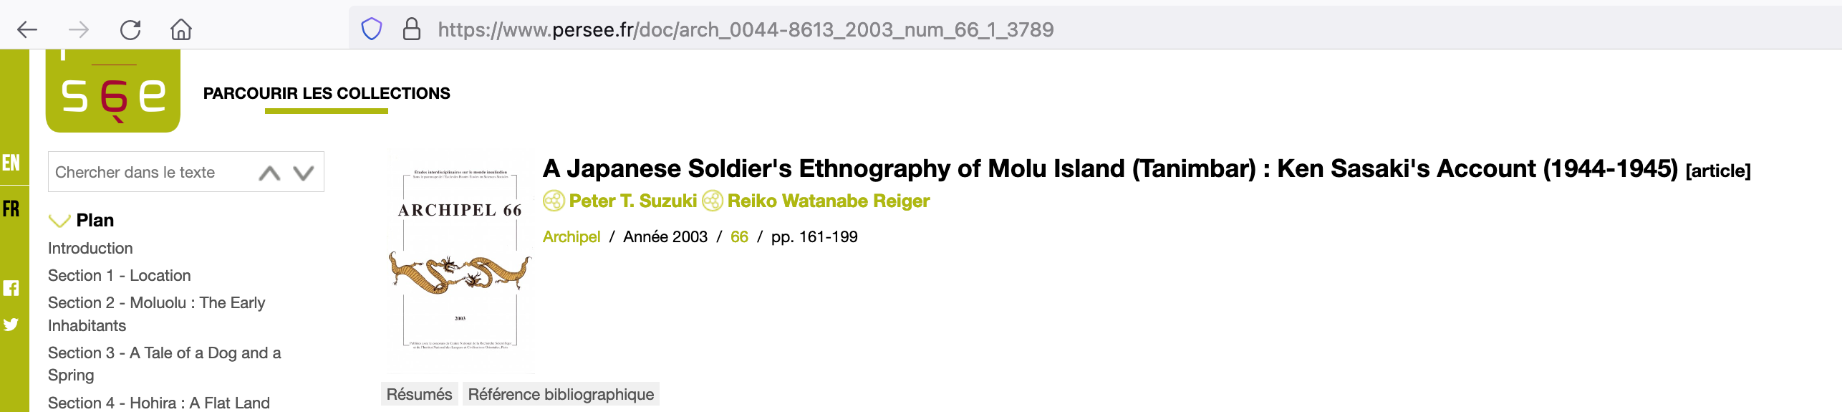Open the Parcourir les collections menu
This screenshot has height=412, width=1842.
[327, 93]
